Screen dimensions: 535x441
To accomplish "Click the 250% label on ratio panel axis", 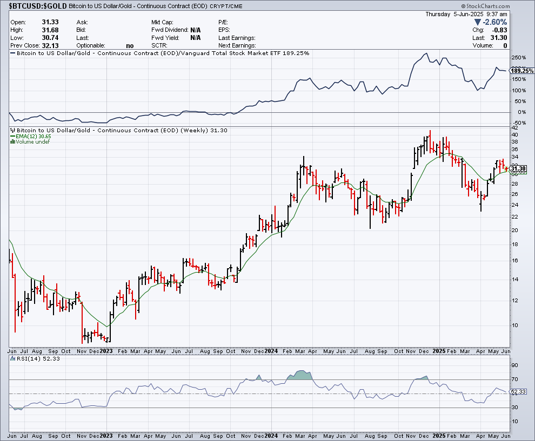I will (519, 58).
